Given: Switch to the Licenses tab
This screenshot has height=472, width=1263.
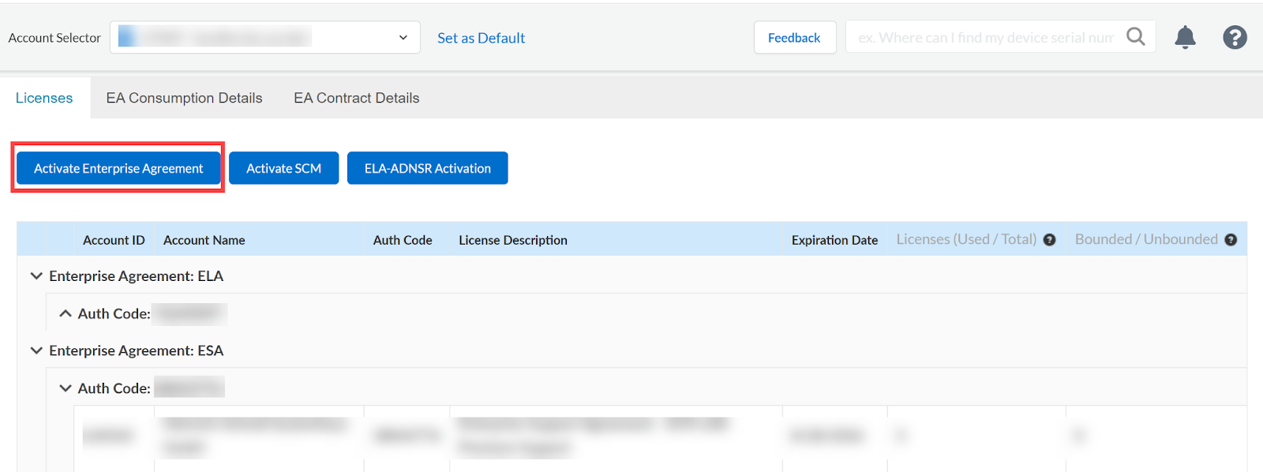Looking at the screenshot, I should pos(44,98).
